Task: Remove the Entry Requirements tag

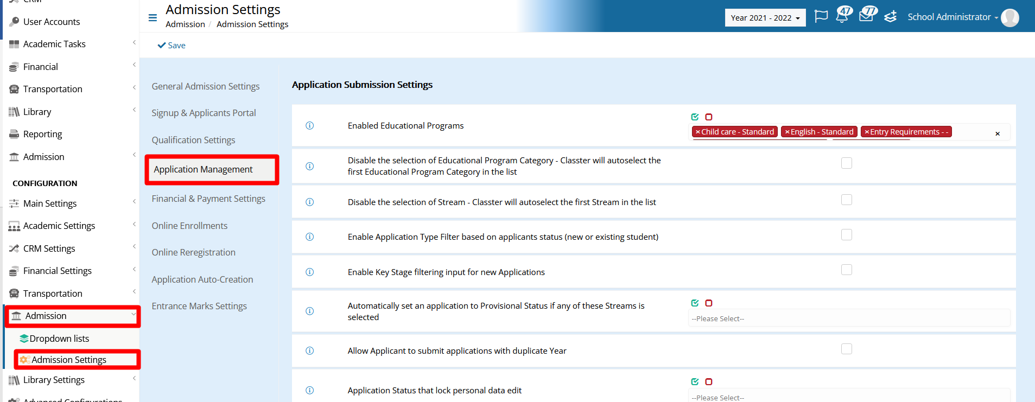Action: tap(867, 132)
